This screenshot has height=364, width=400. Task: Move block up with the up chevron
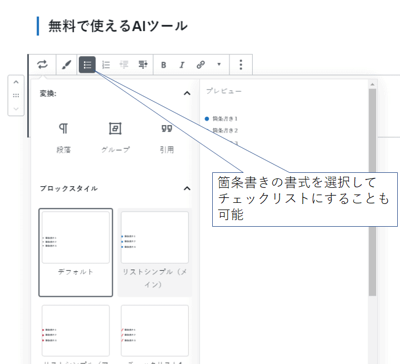pyautogui.click(x=16, y=83)
